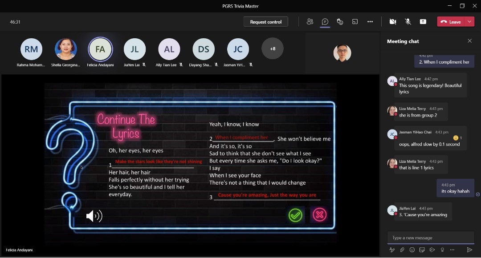
Task: Expand the Leave button dropdown arrow
Action: tap(470, 22)
